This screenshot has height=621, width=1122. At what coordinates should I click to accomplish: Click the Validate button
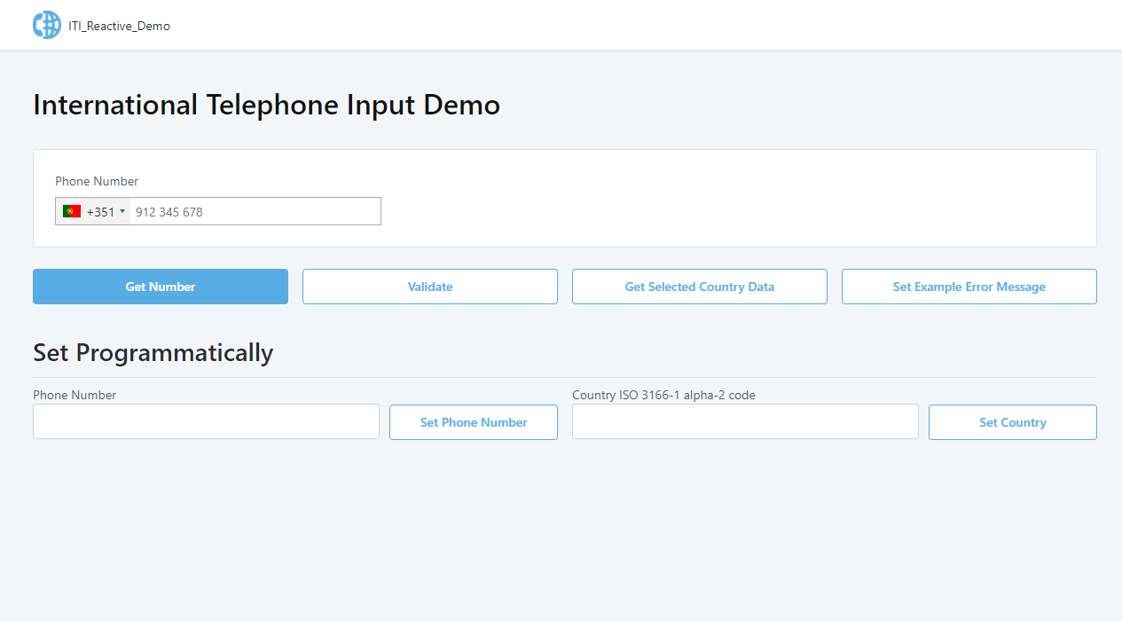coord(430,287)
